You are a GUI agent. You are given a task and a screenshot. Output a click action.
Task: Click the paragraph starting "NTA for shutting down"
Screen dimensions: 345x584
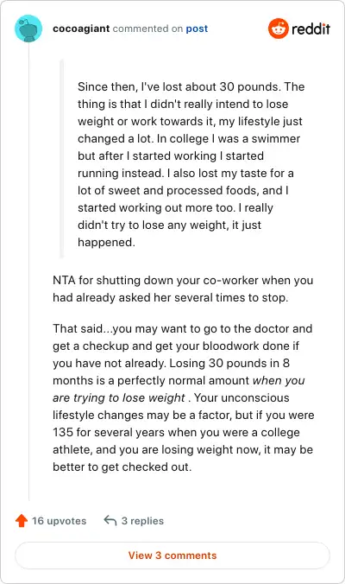183,289
